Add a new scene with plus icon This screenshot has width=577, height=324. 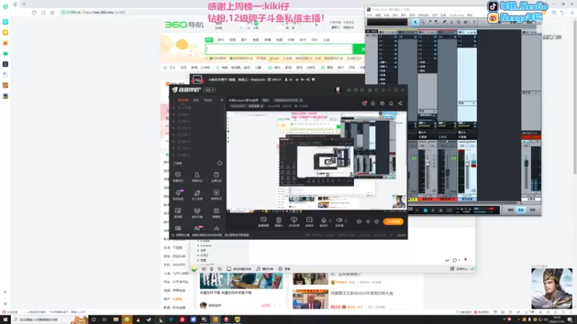(221, 100)
